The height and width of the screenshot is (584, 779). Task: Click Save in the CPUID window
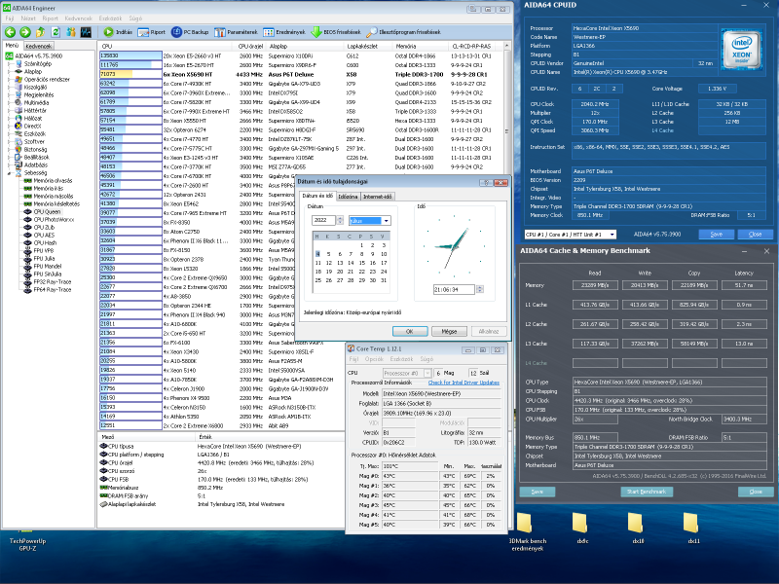716,235
